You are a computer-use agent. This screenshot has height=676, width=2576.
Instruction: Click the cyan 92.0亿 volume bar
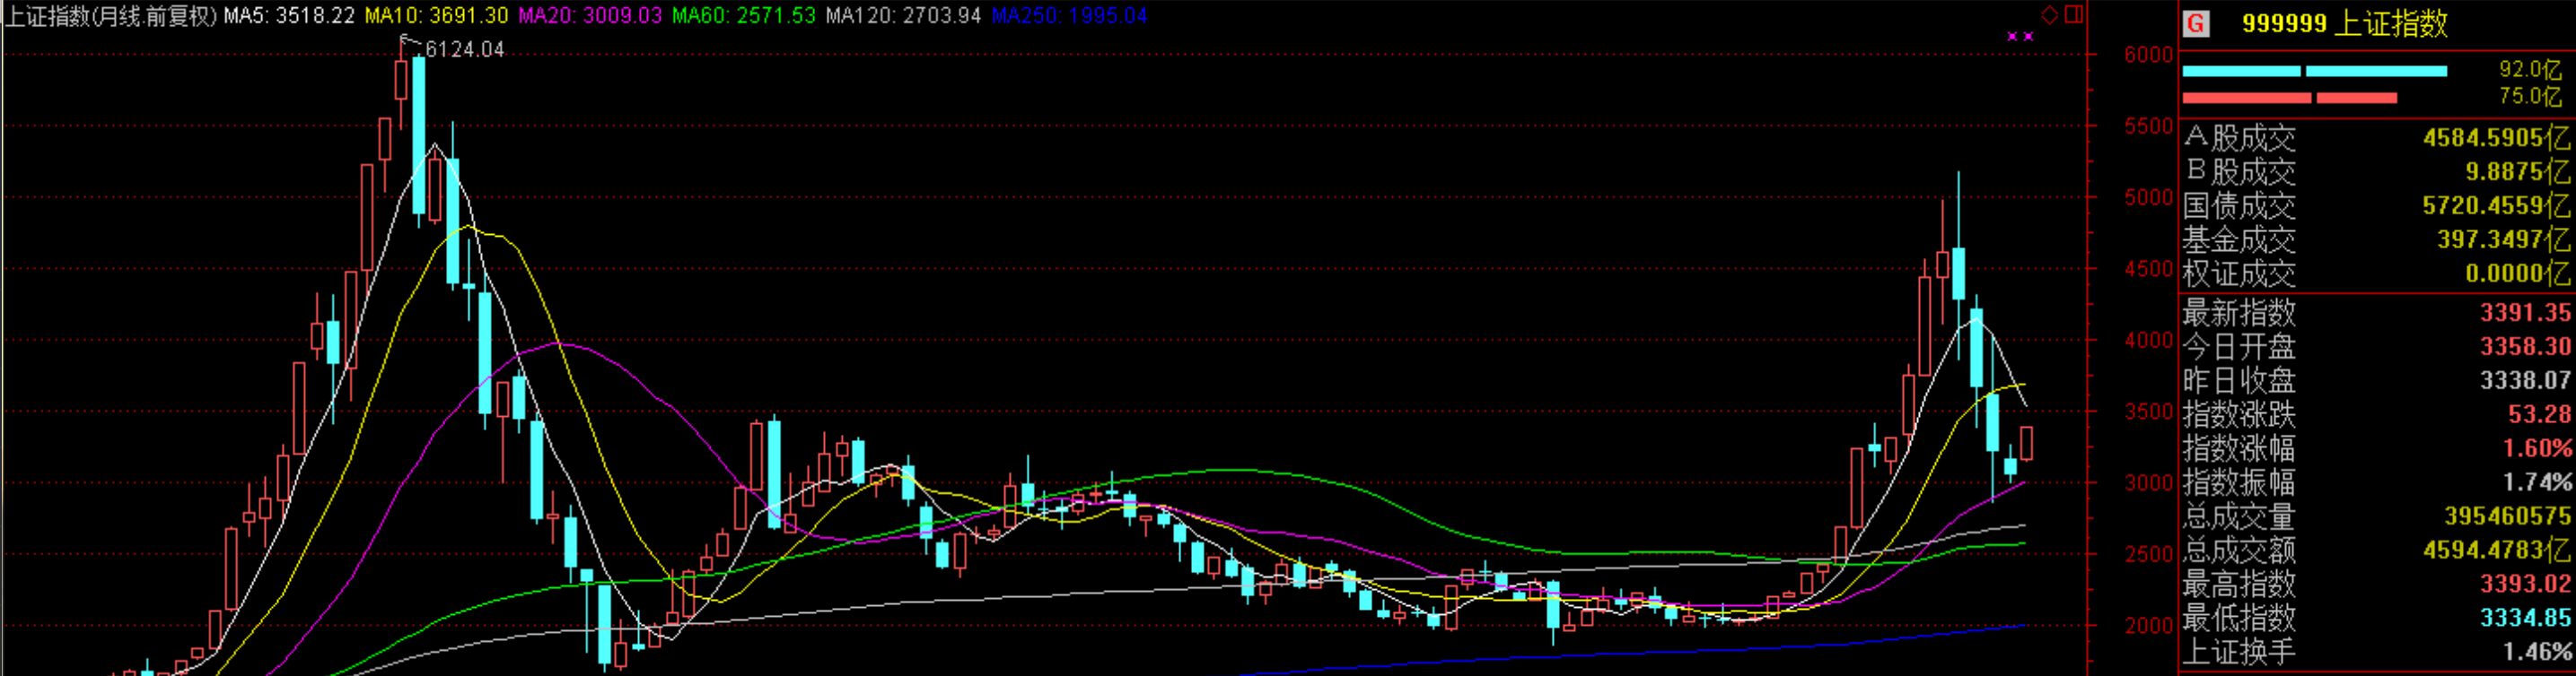2314,71
